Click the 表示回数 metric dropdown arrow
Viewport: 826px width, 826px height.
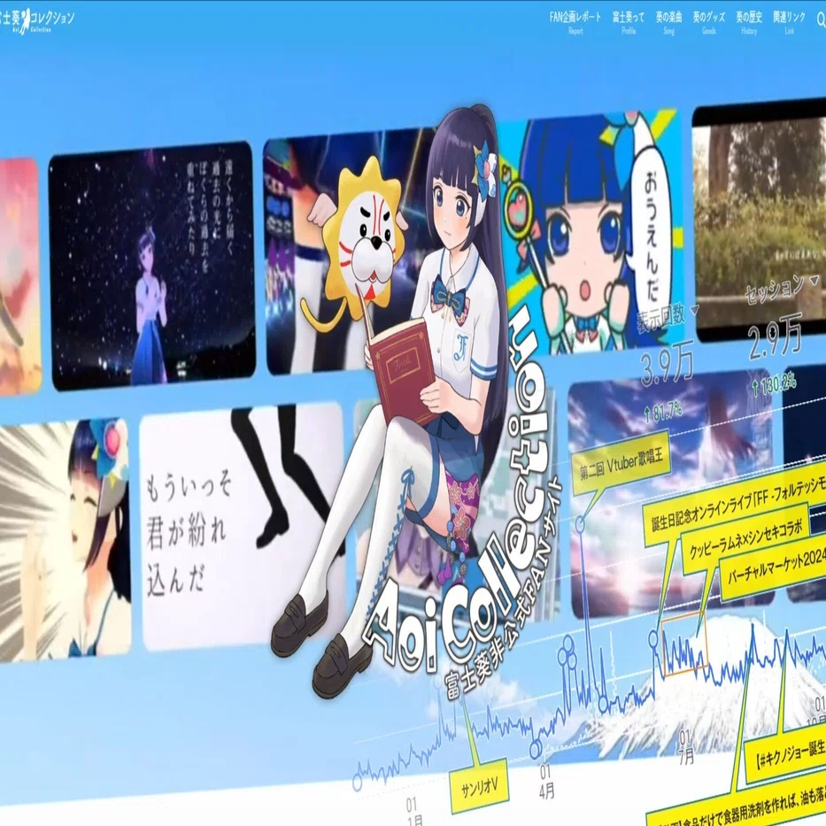tap(694, 310)
